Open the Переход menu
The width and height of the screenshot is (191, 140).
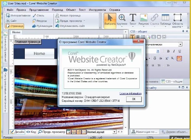57,10
